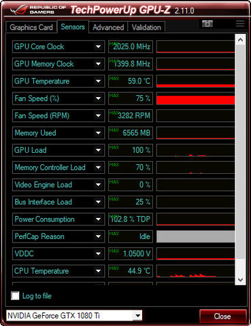Click the Power Consumption graph
251x326 pixels.
tap(196, 219)
